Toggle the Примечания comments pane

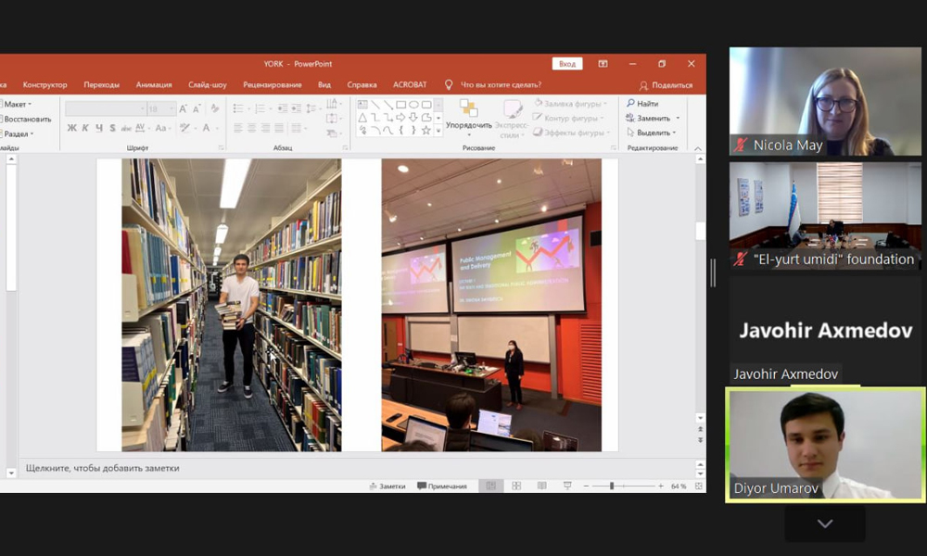coord(442,486)
